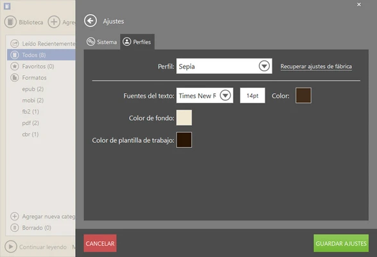Viewport: 377px width, 257px height.
Task: Click the Borrado trash icon
Action: (x=15, y=227)
